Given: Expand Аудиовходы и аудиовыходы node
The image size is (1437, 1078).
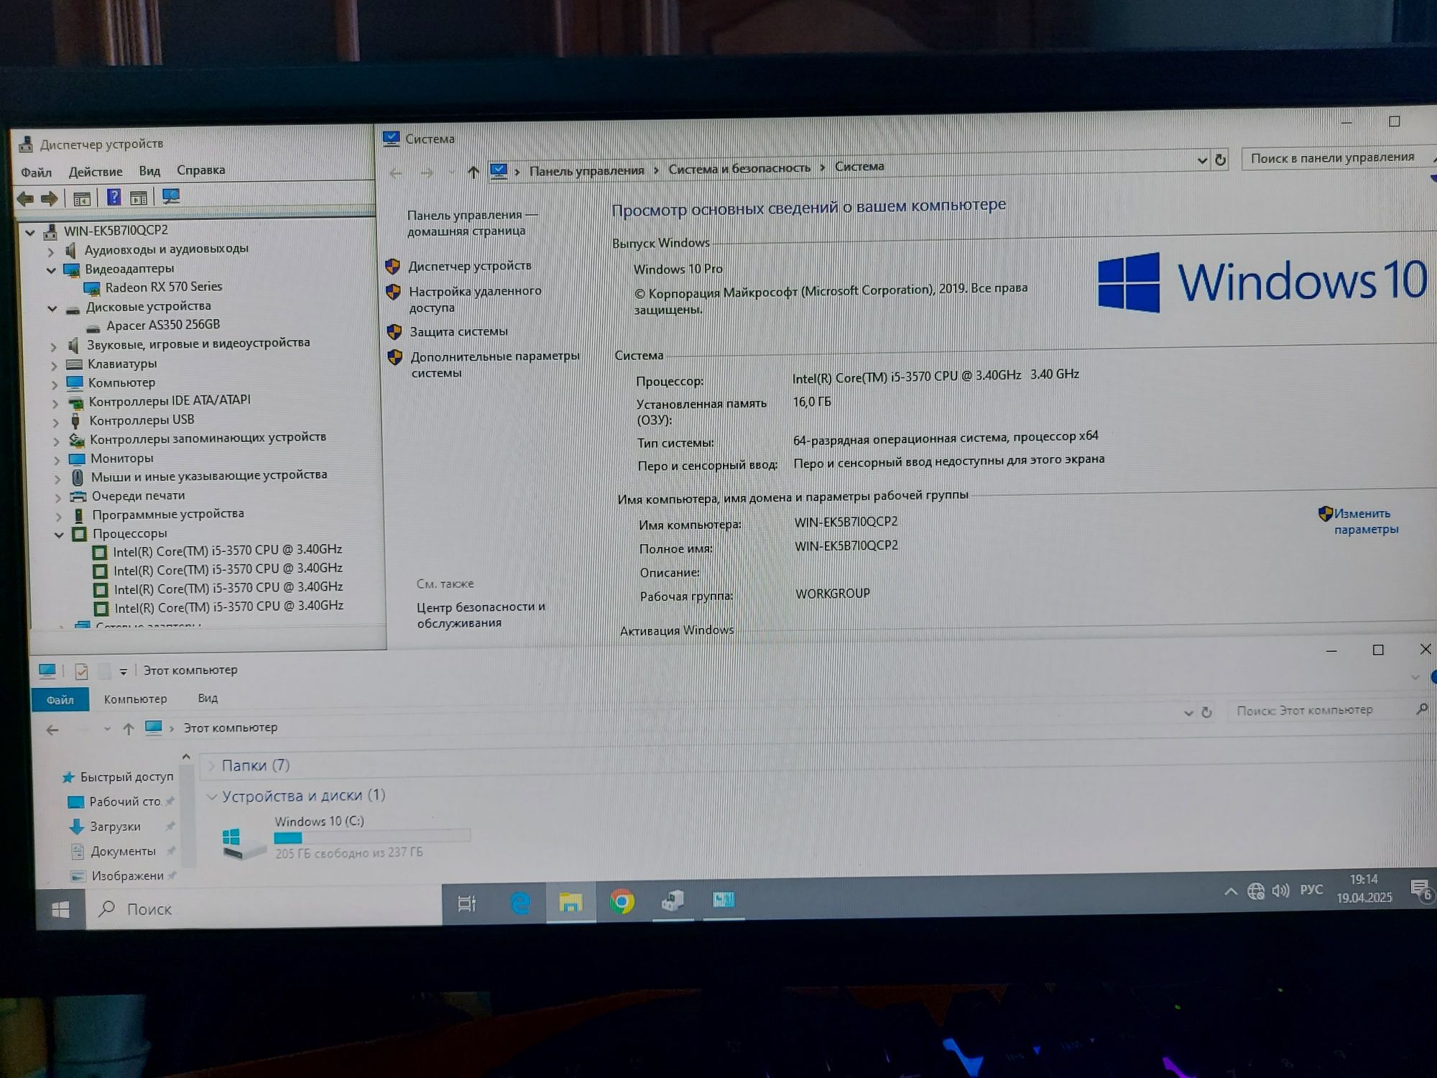Looking at the screenshot, I should click(50, 252).
